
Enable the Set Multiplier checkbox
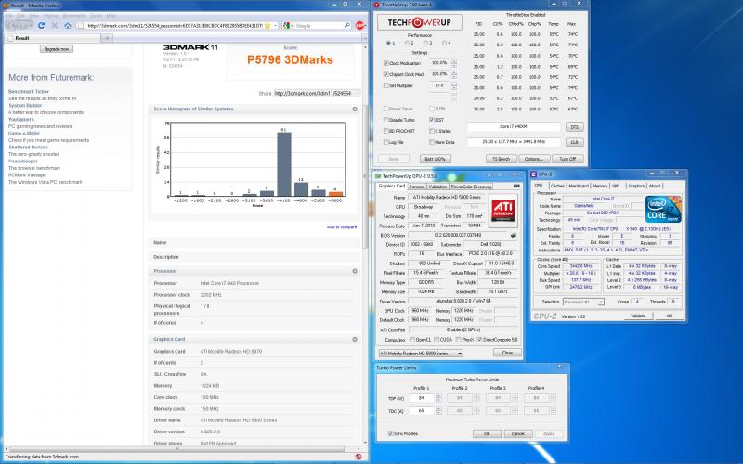386,85
